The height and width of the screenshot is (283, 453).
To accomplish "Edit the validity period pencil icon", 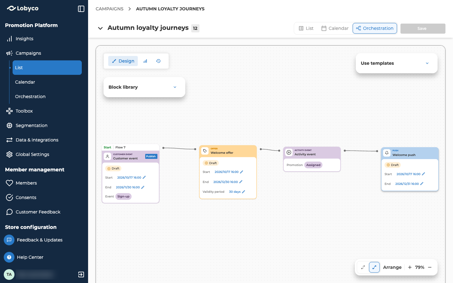I will coord(243,191).
